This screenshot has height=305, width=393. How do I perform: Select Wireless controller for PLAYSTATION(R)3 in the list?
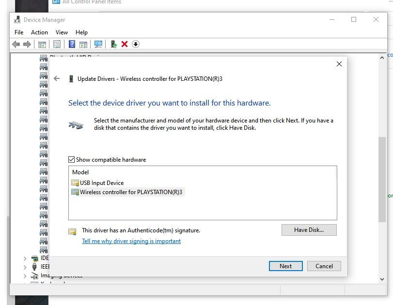point(131,192)
